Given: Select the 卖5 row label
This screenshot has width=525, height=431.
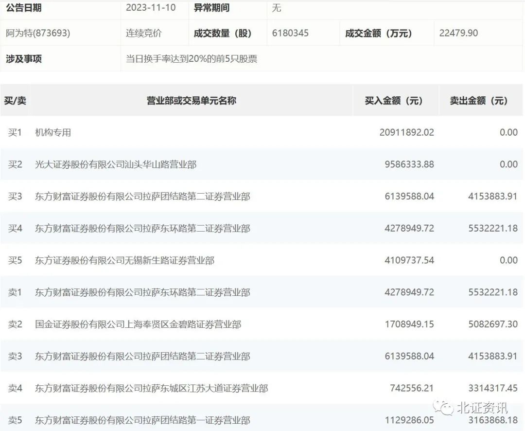Looking at the screenshot, I should [x=15, y=420].
